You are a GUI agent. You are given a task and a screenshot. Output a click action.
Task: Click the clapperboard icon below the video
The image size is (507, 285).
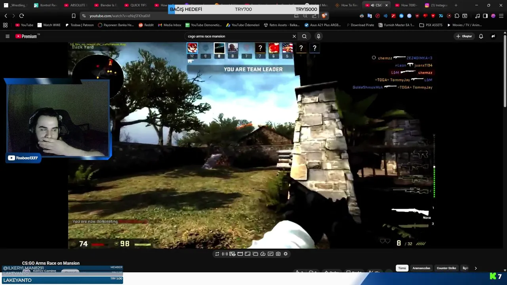coord(240,254)
